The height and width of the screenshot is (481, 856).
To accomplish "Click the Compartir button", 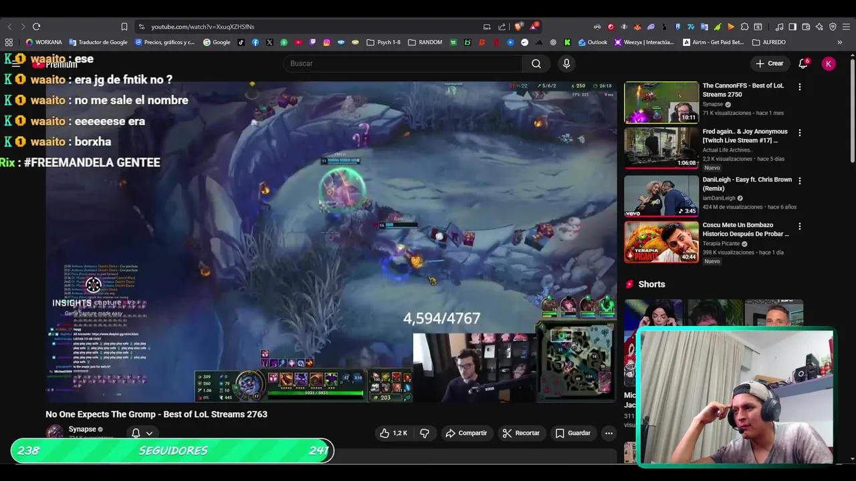I will point(466,433).
